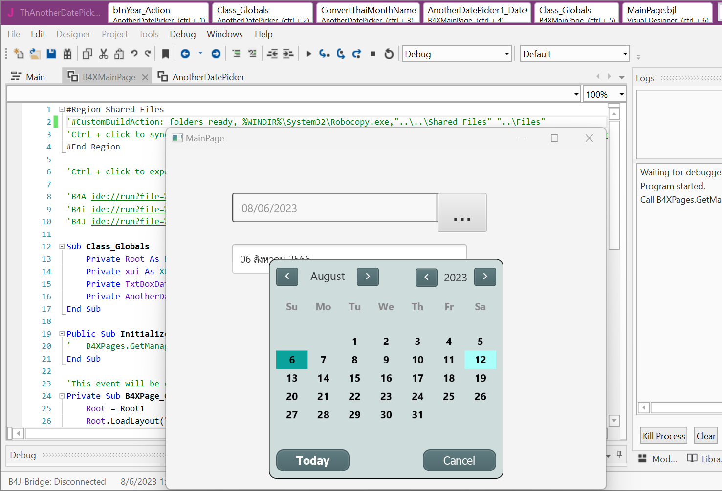Open the navigation history dropdown arrow
The height and width of the screenshot is (491, 722).
tap(200, 53)
